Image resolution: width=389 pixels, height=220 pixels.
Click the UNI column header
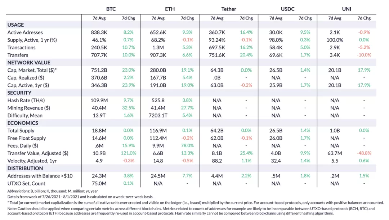click(346, 9)
